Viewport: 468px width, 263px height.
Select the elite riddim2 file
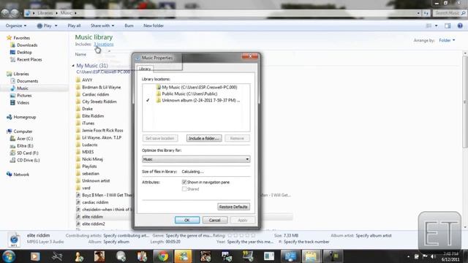(94, 224)
